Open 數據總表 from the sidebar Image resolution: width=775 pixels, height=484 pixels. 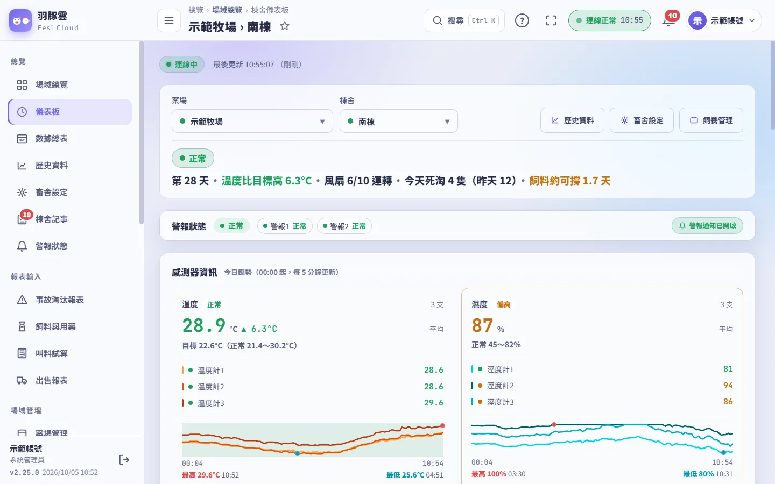[x=70, y=138]
